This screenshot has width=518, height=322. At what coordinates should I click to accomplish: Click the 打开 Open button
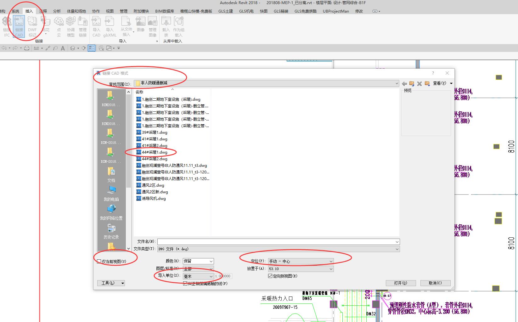click(x=401, y=283)
